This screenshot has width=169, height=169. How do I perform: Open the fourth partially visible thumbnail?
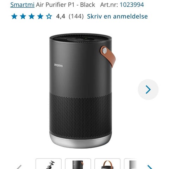click(130, 164)
